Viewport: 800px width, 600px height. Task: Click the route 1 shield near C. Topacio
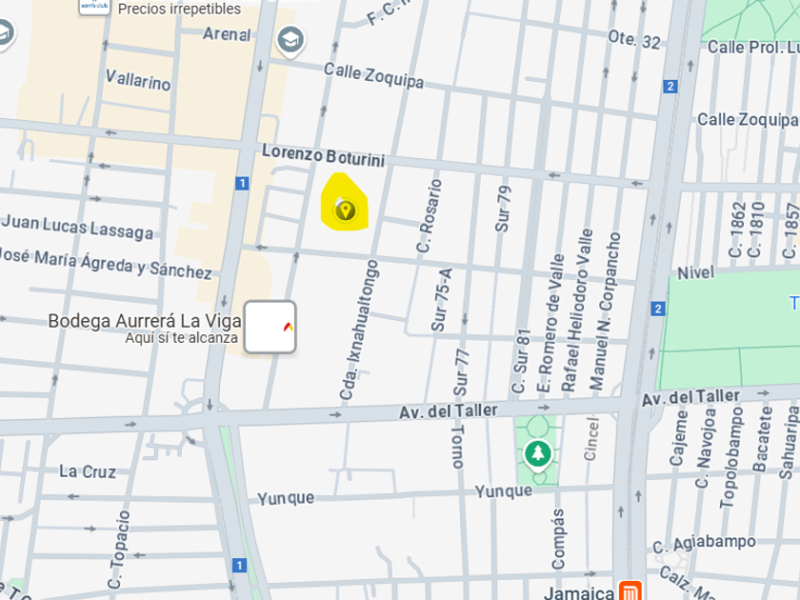(x=239, y=566)
